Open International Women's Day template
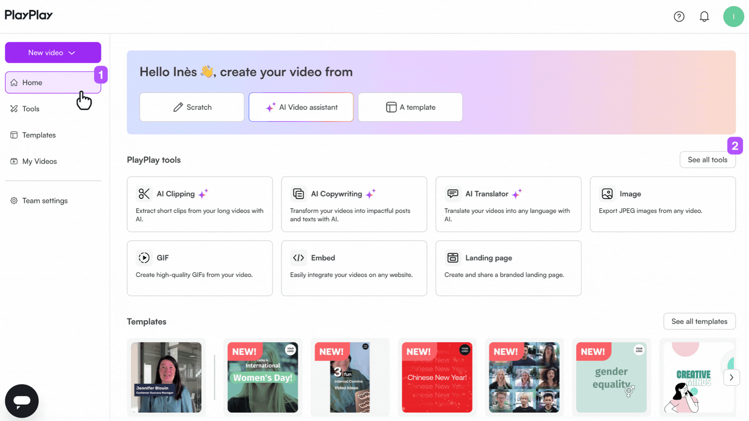 [263, 377]
